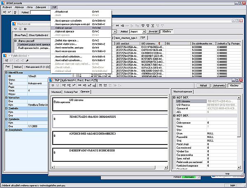Click the search icon in main toolbar
This screenshot has height=188, width=247.
point(4,13)
